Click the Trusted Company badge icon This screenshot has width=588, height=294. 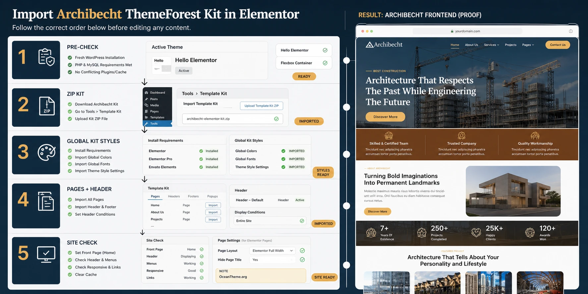(x=461, y=136)
